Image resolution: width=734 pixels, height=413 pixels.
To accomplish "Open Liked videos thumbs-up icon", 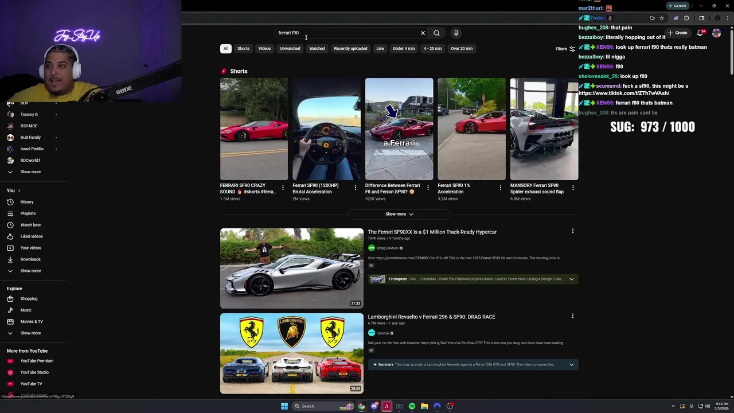I will (x=10, y=236).
